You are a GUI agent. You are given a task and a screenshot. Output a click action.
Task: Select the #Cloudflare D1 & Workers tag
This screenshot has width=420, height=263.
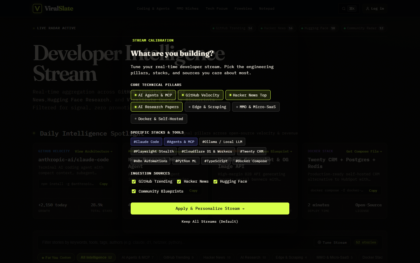pos(207,151)
